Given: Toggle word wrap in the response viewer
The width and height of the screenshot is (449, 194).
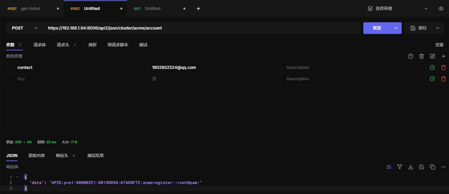Looking at the screenshot, I should 389,167.
